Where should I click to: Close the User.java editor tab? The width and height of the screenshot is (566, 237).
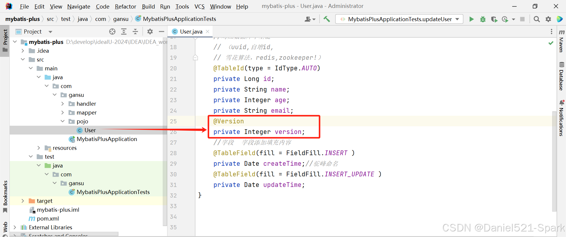208,32
